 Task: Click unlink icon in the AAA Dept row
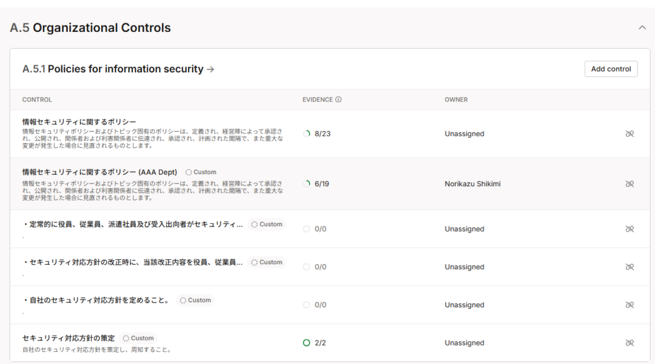(629, 184)
